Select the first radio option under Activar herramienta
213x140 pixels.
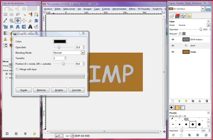(6, 74)
